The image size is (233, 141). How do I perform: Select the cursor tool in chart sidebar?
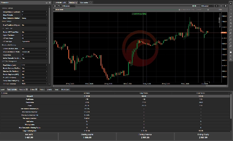click(x=231, y=3)
